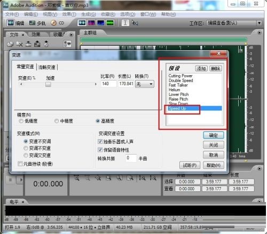Click the 关闭 button
267x234 pixels.
pos(214,145)
